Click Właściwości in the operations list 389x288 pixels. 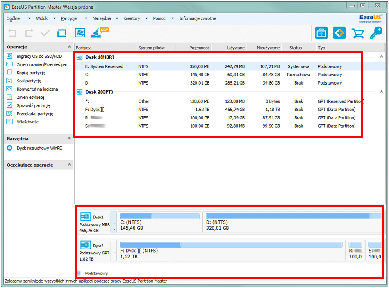coord(28,122)
